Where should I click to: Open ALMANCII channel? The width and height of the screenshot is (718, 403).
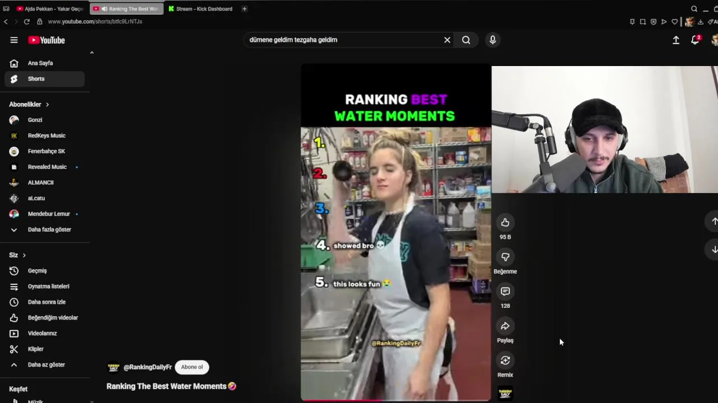45,182
